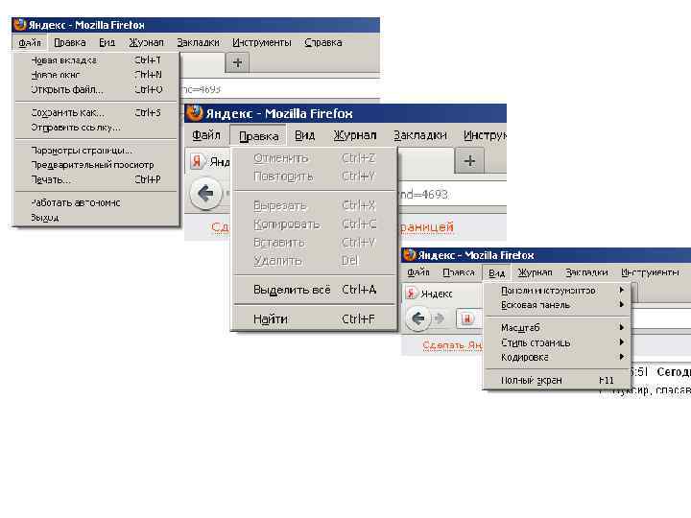Image resolution: width=691 pixels, height=518 pixels.
Task: Click the plus new-tab button in Правка-menu window
Action: coord(469,161)
